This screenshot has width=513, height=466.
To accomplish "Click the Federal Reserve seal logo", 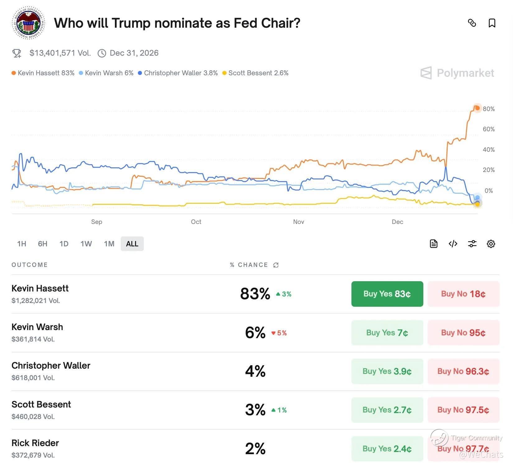I will 28,23.
